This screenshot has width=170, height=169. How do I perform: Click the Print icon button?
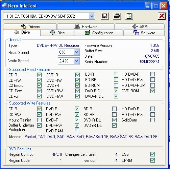coord(117,16)
